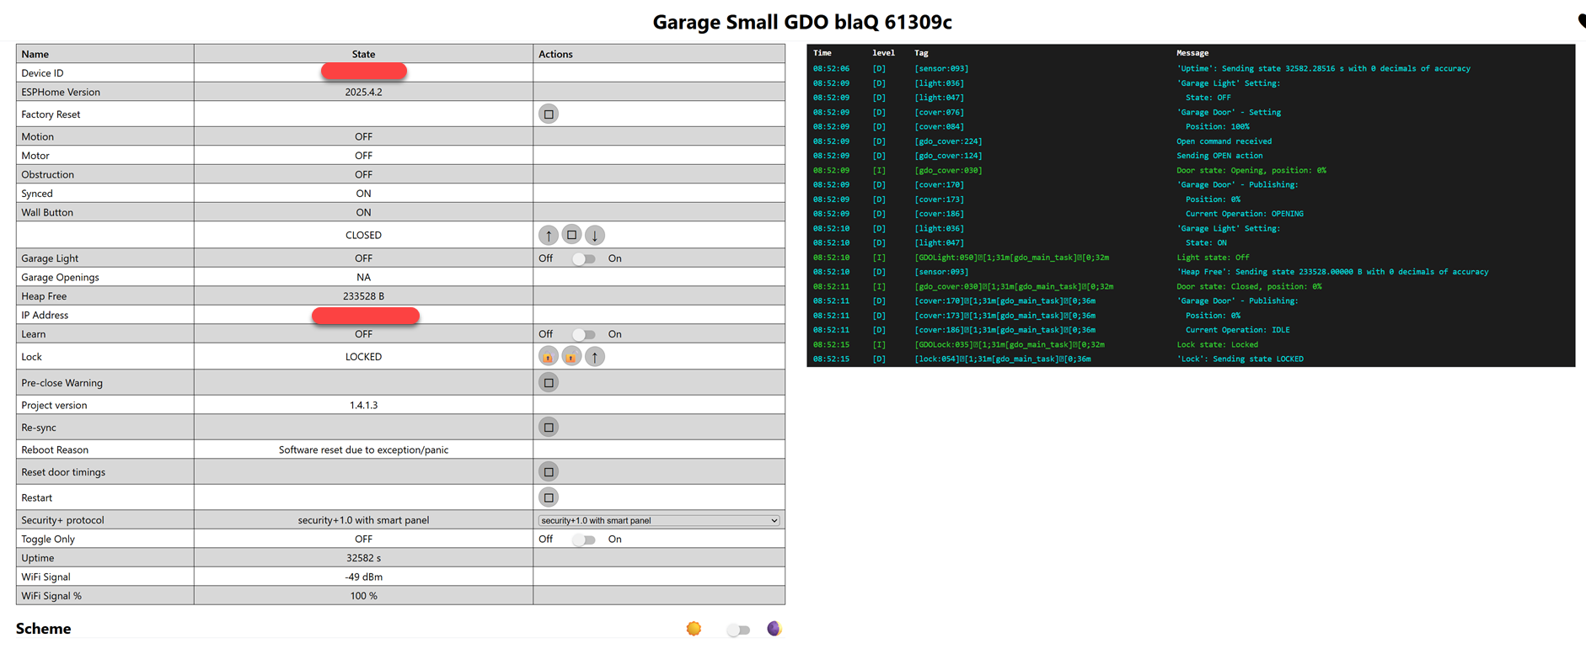Click the Reset door timings button
This screenshot has height=670, width=1586.
point(549,472)
